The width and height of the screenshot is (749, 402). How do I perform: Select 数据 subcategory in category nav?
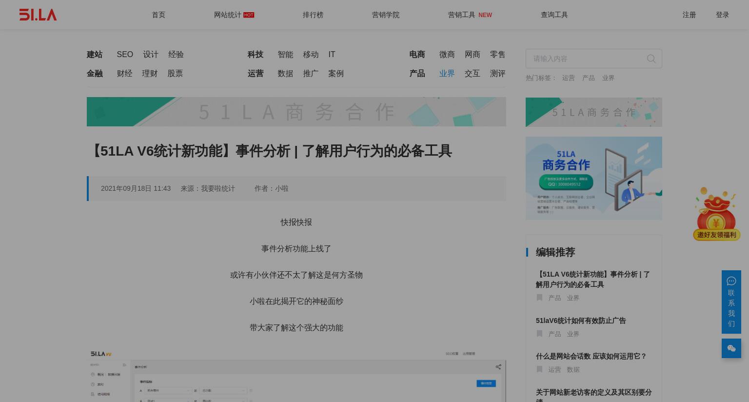click(285, 74)
